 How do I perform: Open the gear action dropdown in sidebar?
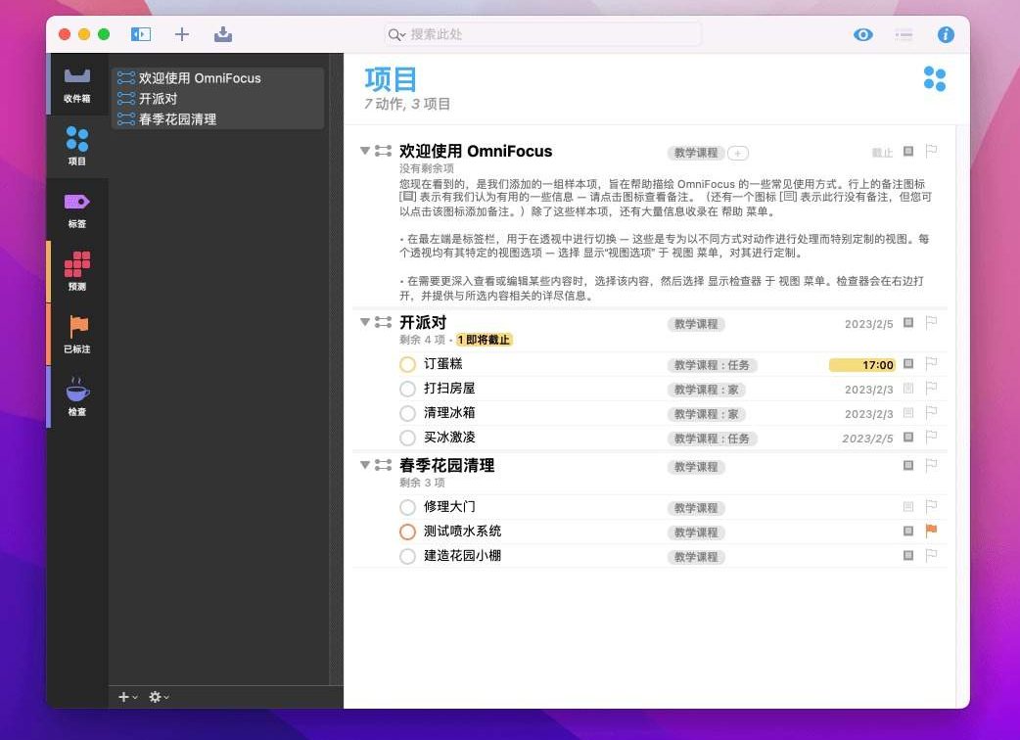(158, 697)
